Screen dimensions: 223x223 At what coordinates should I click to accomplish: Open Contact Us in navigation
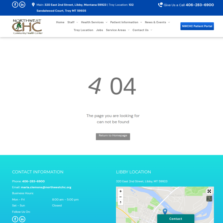140,30
